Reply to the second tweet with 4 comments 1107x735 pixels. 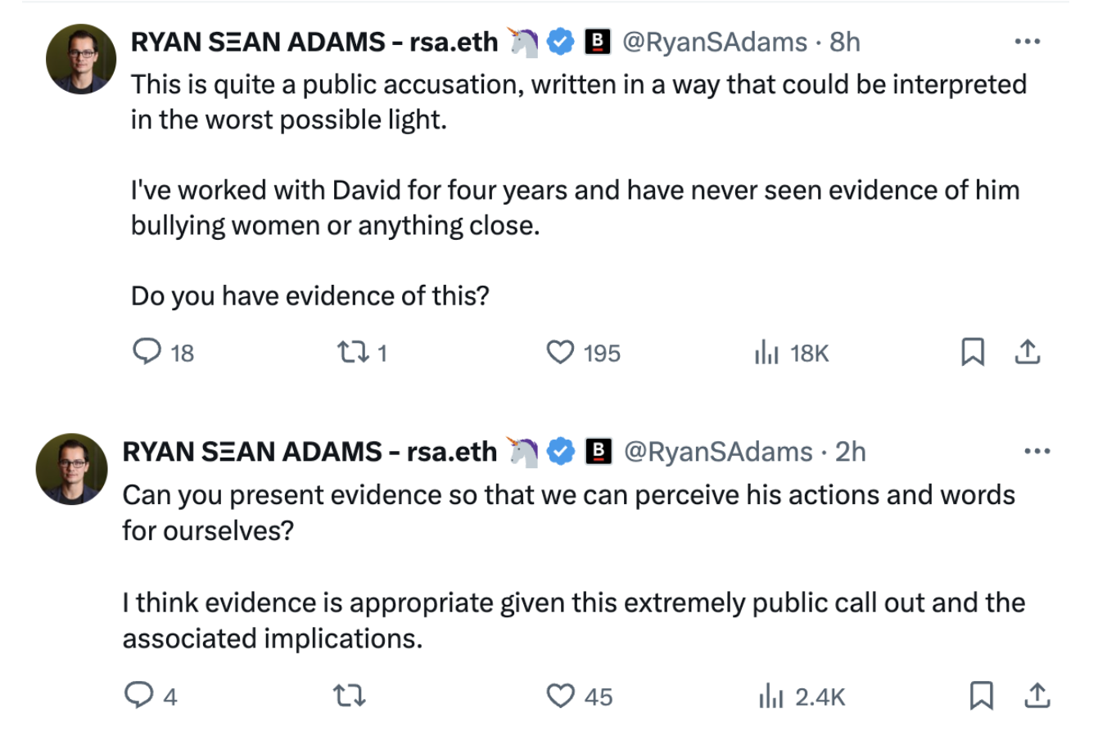pos(139,696)
